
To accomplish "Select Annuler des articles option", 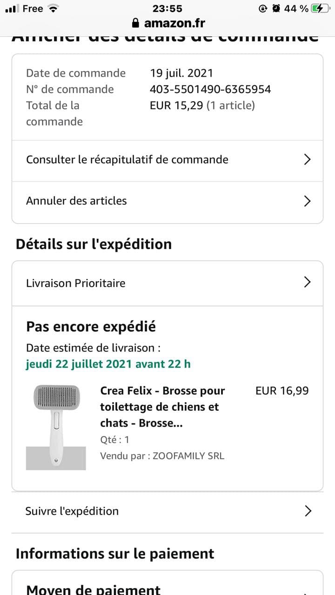I will pos(76,201).
